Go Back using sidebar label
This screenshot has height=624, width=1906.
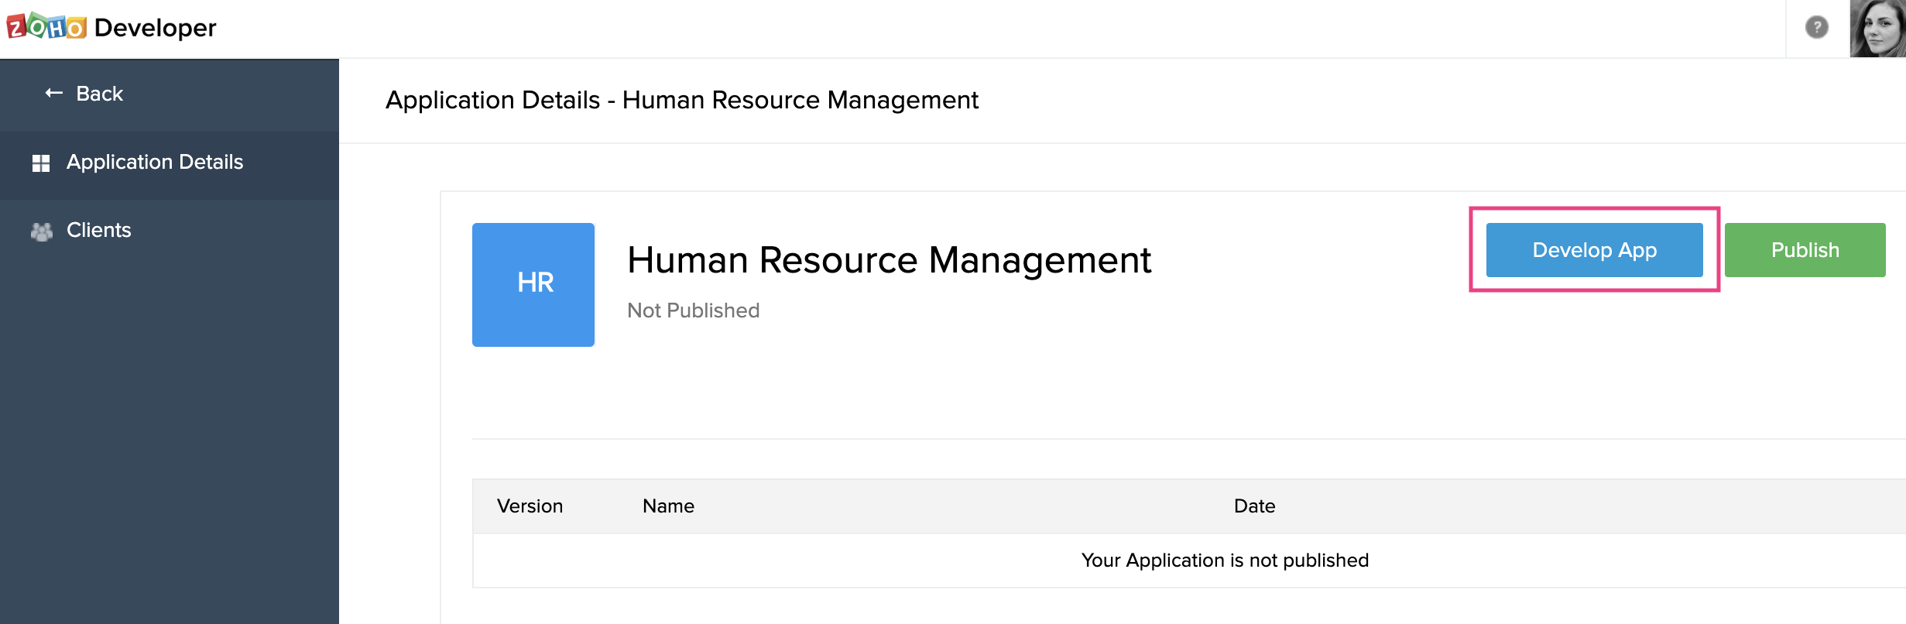point(99,94)
